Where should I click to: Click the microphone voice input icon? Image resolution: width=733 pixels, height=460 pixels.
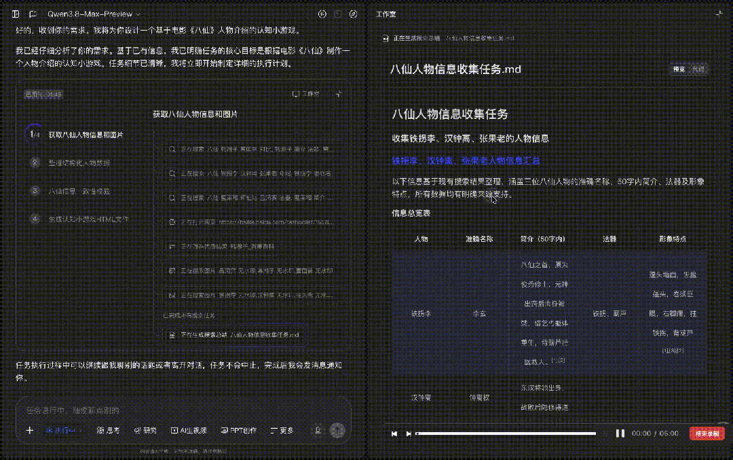click(318, 430)
